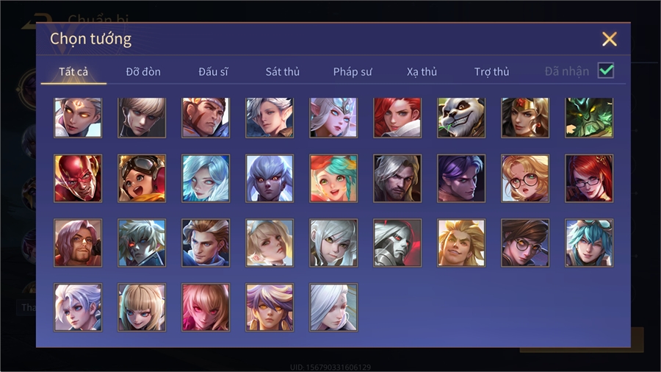Select the girl with aviator goggles hero

coord(142,179)
